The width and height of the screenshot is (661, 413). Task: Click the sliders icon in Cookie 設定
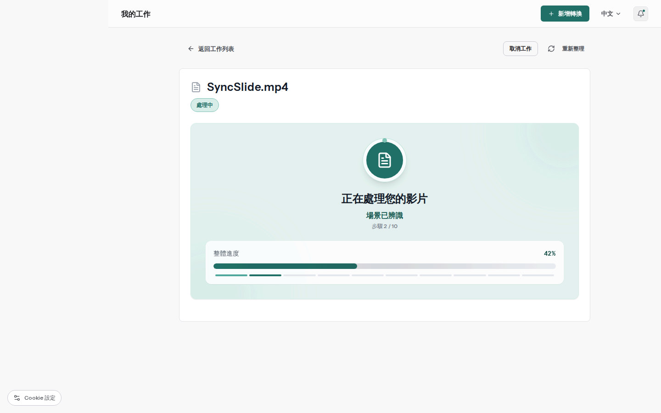pos(17,398)
